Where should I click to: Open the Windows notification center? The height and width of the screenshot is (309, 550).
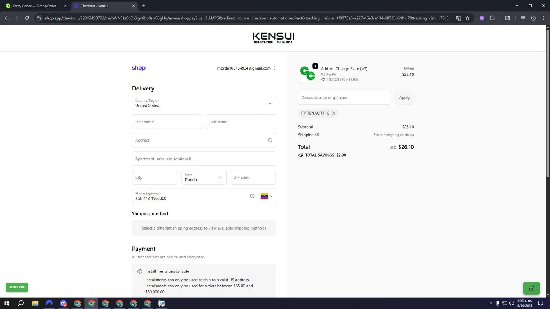(540, 303)
